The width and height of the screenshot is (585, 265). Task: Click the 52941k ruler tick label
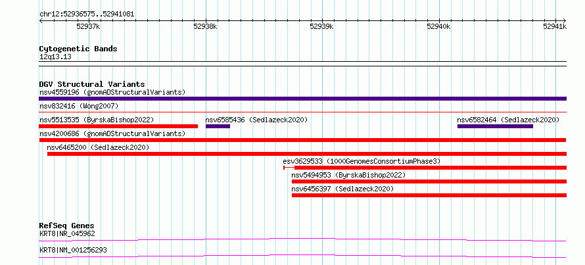(x=555, y=26)
